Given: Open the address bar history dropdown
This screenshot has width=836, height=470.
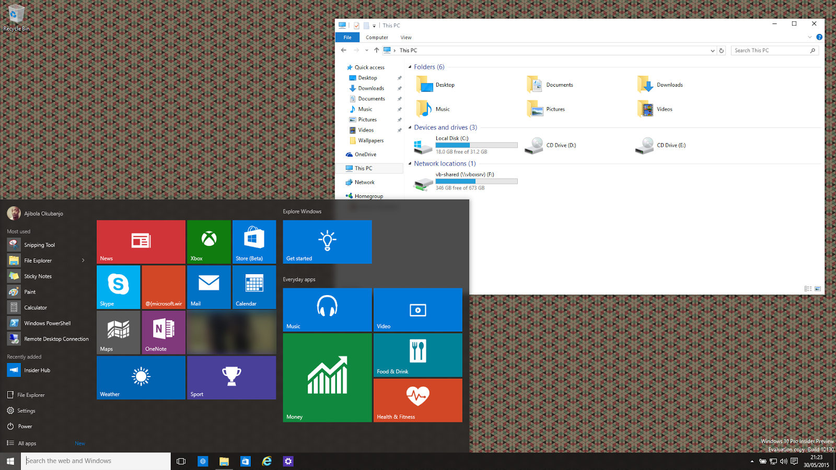Looking at the screenshot, I should click(712, 51).
